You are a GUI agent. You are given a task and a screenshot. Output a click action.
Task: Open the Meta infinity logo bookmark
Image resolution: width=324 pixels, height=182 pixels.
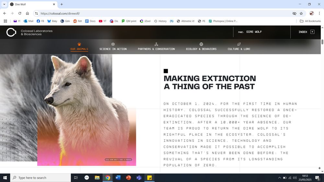point(172,21)
